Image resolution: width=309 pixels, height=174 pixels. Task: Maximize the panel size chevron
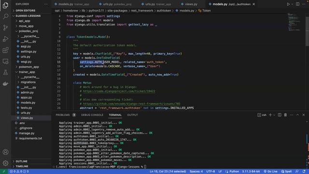(x=297, y=115)
